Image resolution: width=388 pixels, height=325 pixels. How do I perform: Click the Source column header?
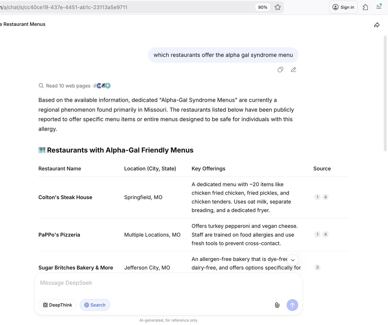[x=322, y=168]
